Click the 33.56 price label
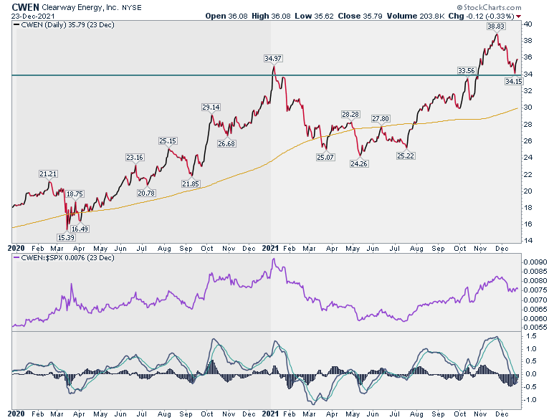This screenshot has height=420, width=559. click(467, 70)
